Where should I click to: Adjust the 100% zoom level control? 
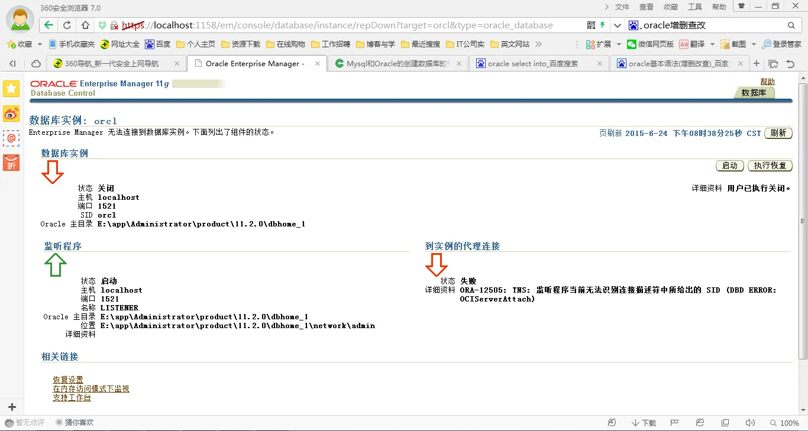[784, 423]
